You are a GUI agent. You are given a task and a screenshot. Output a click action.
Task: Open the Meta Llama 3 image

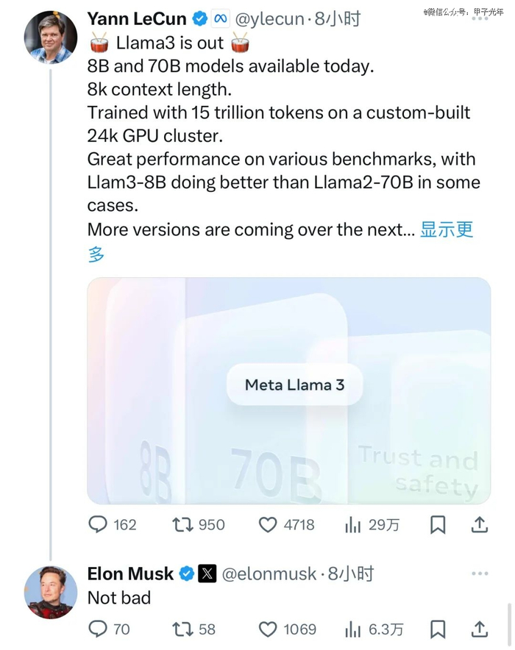[x=289, y=390]
